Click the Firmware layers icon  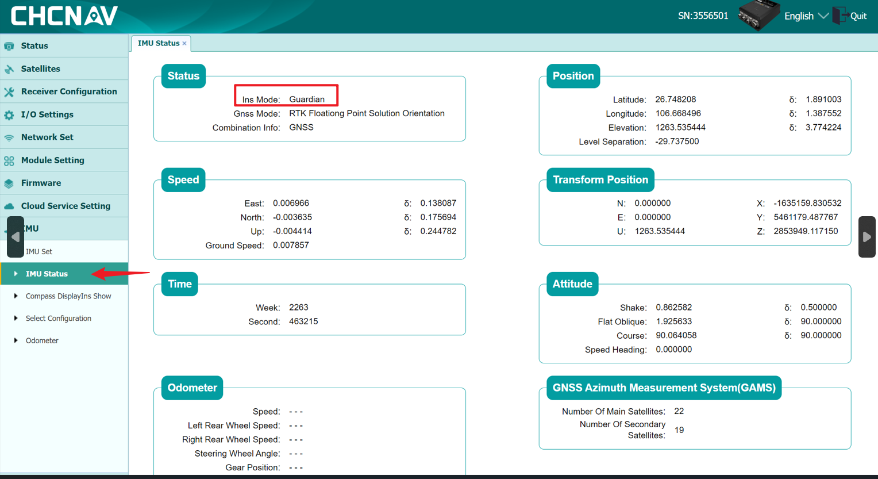tap(9, 183)
